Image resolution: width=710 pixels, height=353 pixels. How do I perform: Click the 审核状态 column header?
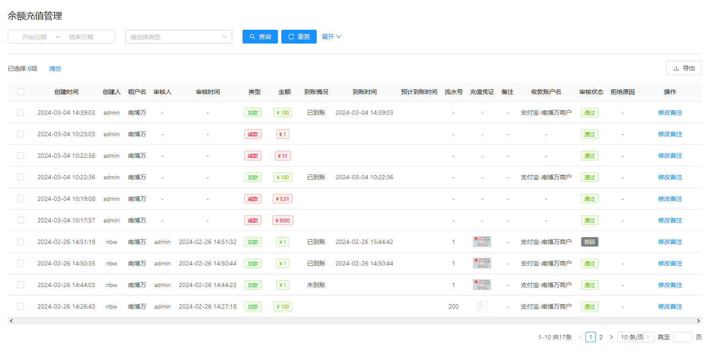tap(591, 92)
